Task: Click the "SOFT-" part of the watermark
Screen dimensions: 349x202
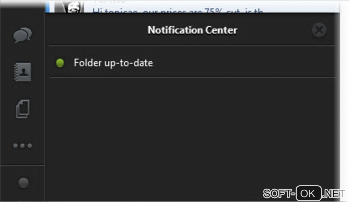Action: tap(279, 194)
